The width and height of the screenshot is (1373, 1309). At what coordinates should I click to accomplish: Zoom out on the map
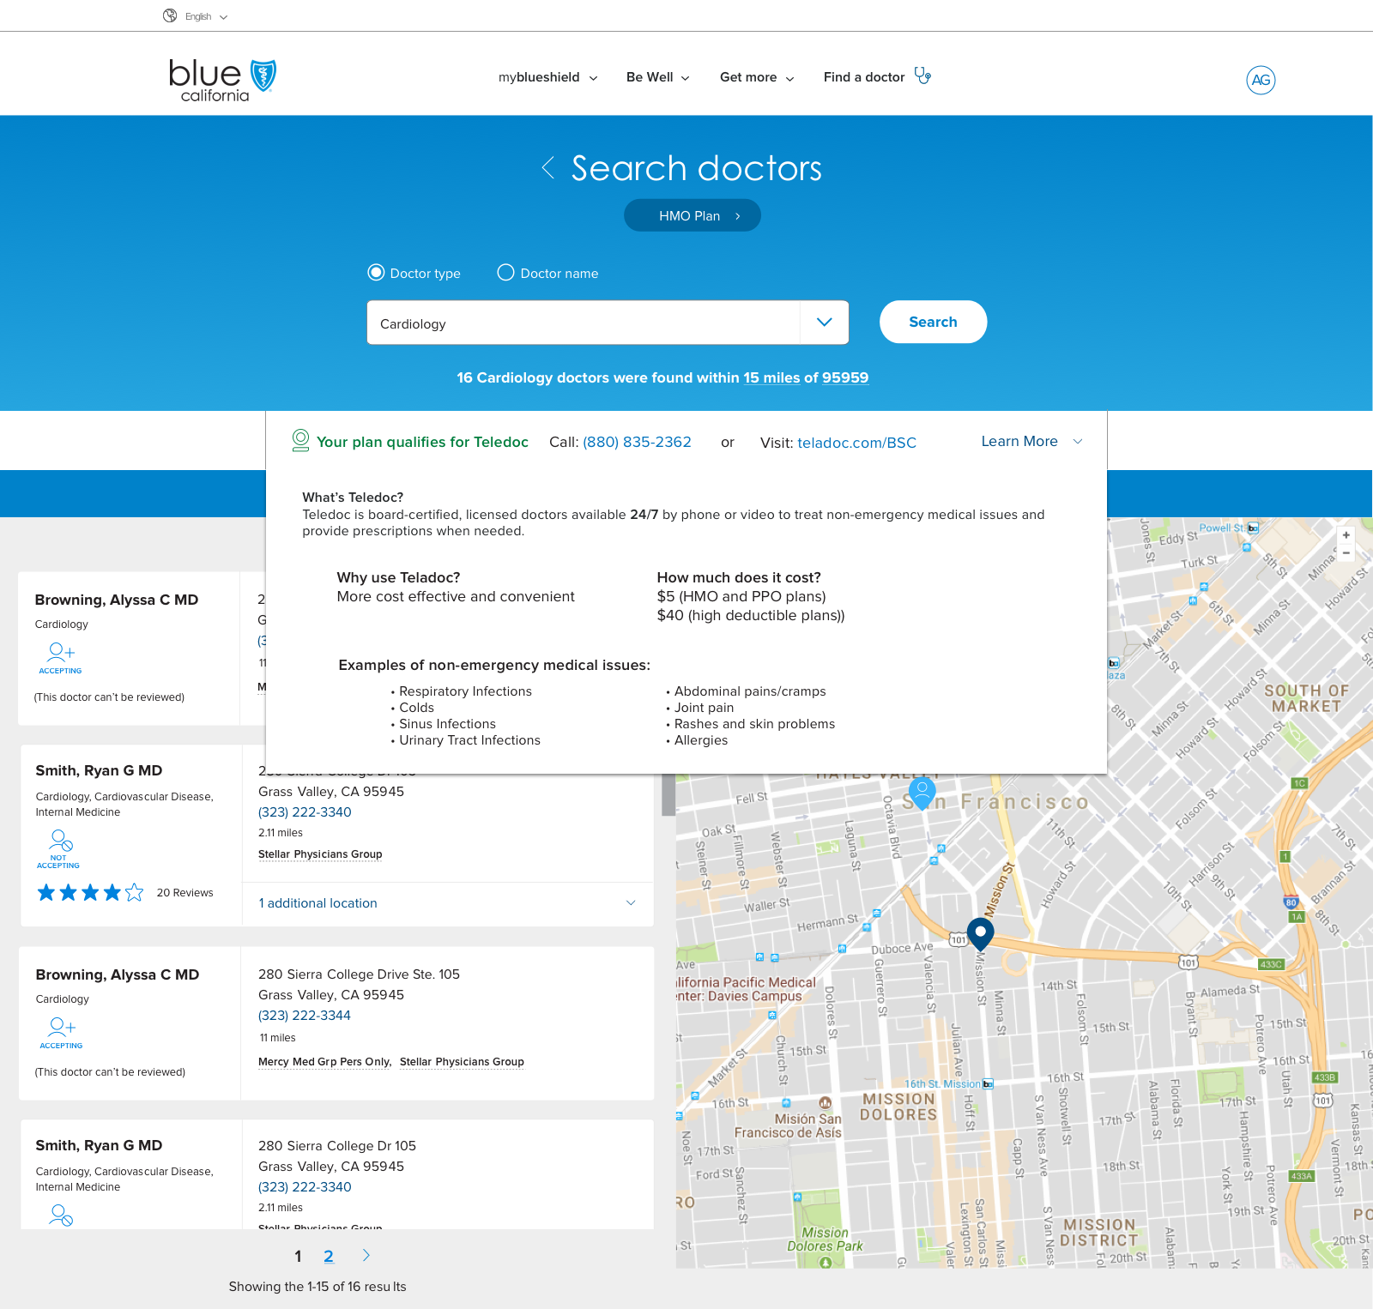click(x=1346, y=553)
